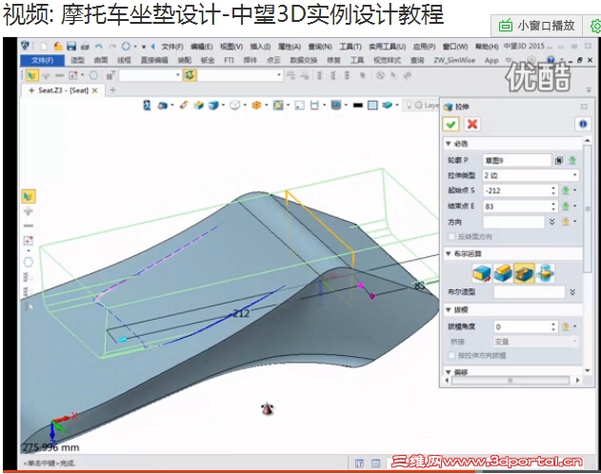The width and height of the screenshot is (601, 474).
Task: Click the green pick icon next to profile P
Action: click(x=571, y=161)
